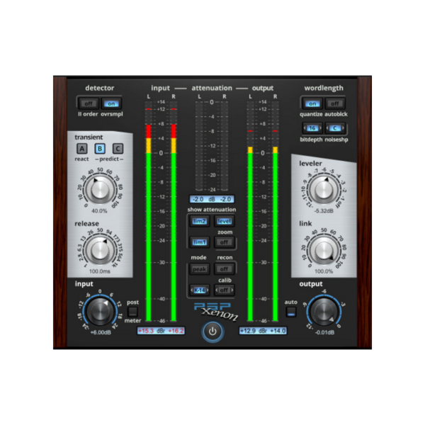Click the input peak dBr readout

[x=161, y=331]
